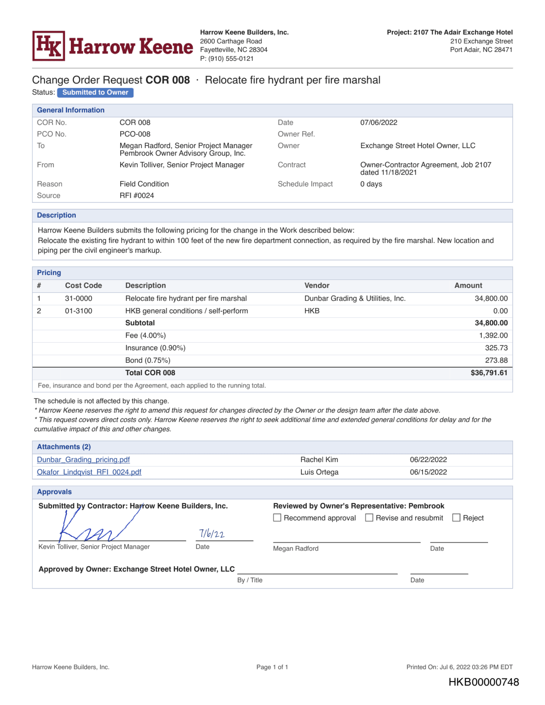This screenshot has height=705, width=545.
Task: Click the Amount column header
Action: coord(468,286)
